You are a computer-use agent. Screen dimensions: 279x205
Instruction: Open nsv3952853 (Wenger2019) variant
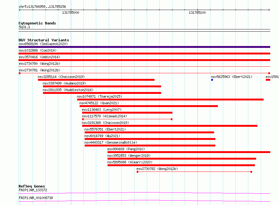tap(129, 156)
